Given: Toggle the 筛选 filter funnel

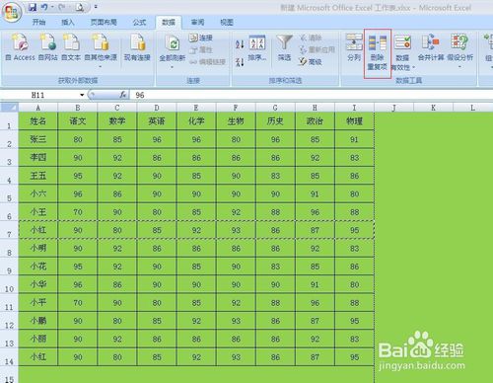Looking at the screenshot, I should 284,47.
